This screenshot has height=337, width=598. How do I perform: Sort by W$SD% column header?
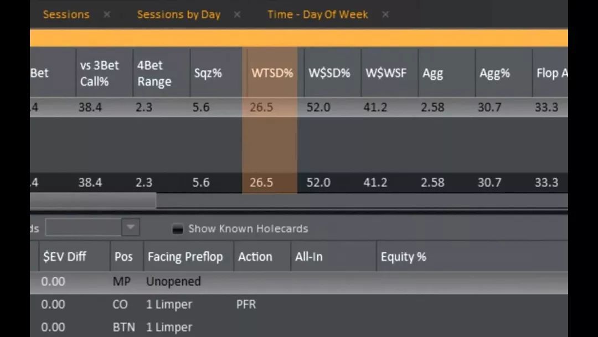[329, 73]
